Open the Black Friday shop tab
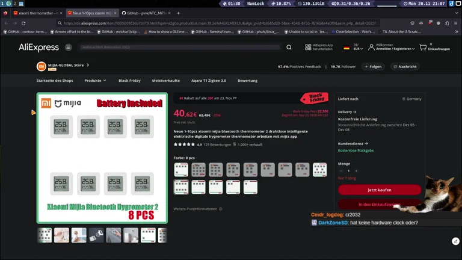462x260 pixels. click(x=129, y=80)
